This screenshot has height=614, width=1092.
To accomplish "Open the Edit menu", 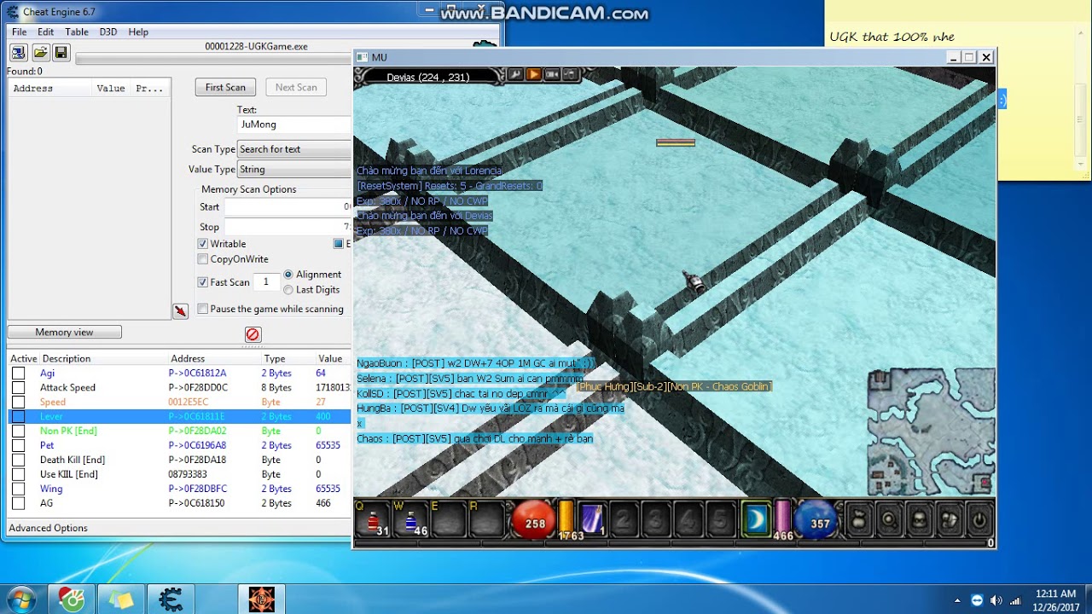I will pos(45,32).
